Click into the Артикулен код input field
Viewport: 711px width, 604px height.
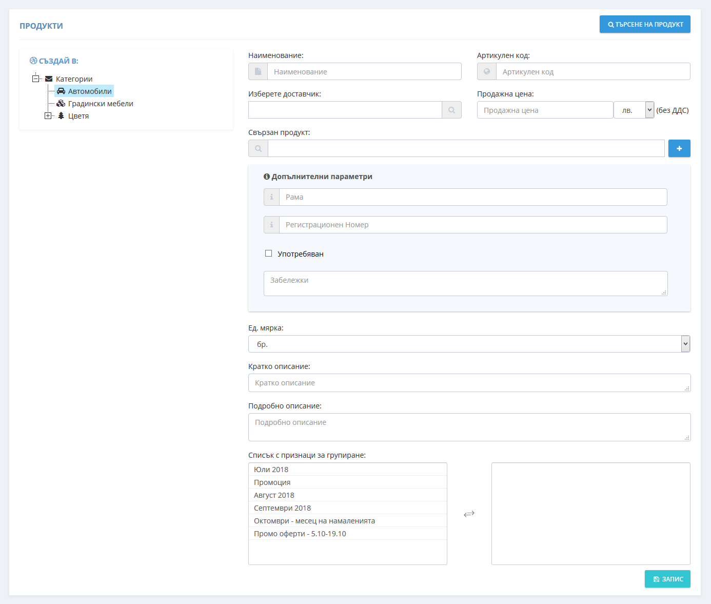[x=593, y=71]
